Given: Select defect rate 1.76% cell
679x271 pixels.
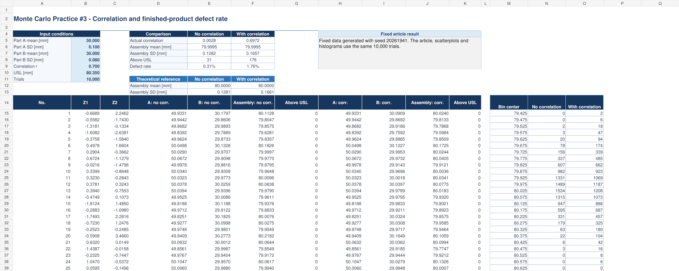Looking at the screenshot, I should [253, 66].
